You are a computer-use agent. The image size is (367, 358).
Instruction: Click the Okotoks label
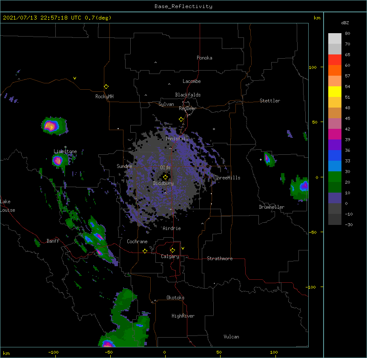tap(175, 298)
